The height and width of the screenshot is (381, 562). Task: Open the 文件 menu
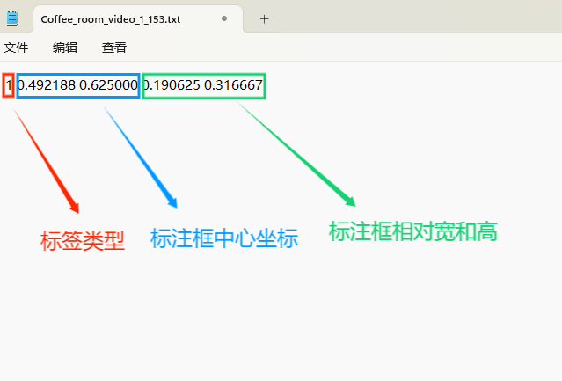coord(16,48)
